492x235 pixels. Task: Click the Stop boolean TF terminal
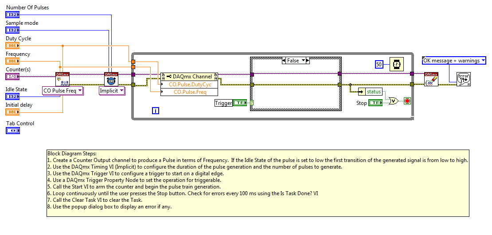[x=375, y=103]
